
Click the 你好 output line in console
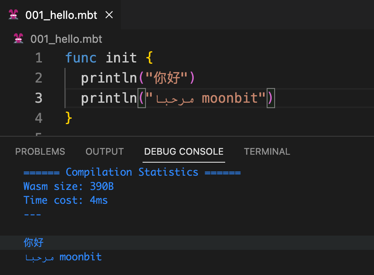click(34, 243)
